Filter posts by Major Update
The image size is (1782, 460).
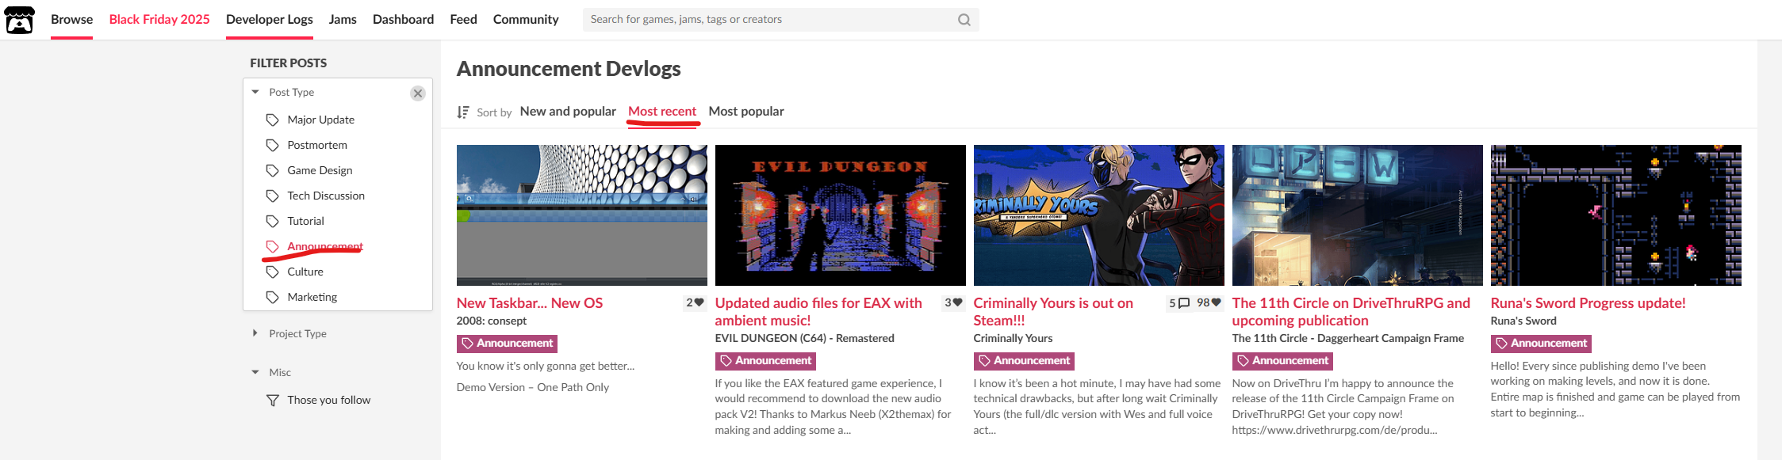coord(320,120)
